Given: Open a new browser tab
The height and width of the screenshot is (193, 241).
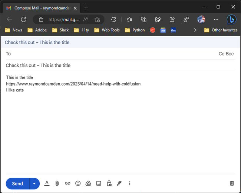Looking at the screenshot, I should pyautogui.click(x=86, y=8).
